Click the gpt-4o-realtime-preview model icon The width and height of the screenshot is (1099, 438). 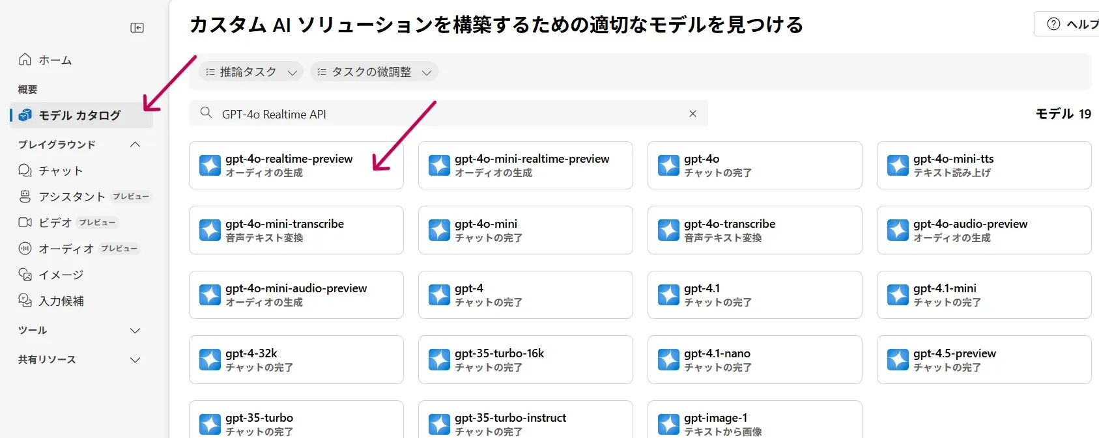pos(210,165)
